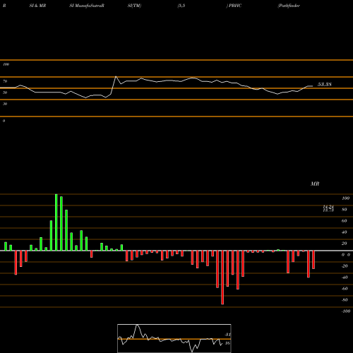Click the RSI axis label 100
This screenshot has width=353, height=353.
[x=6, y=64]
